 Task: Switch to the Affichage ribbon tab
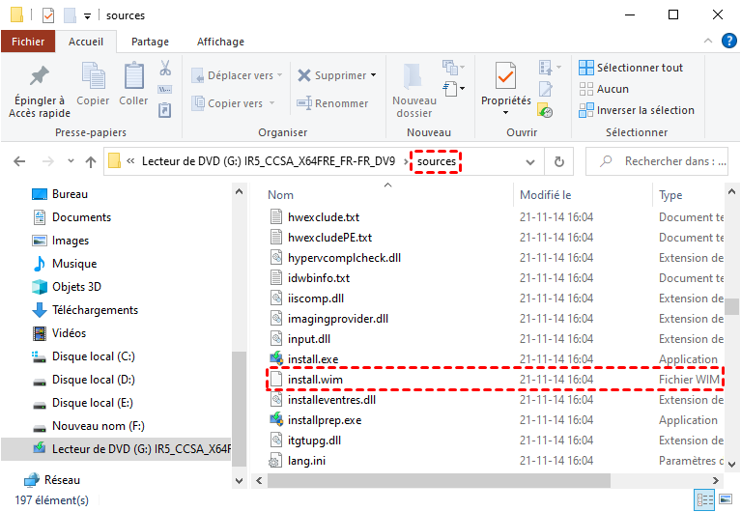(220, 42)
